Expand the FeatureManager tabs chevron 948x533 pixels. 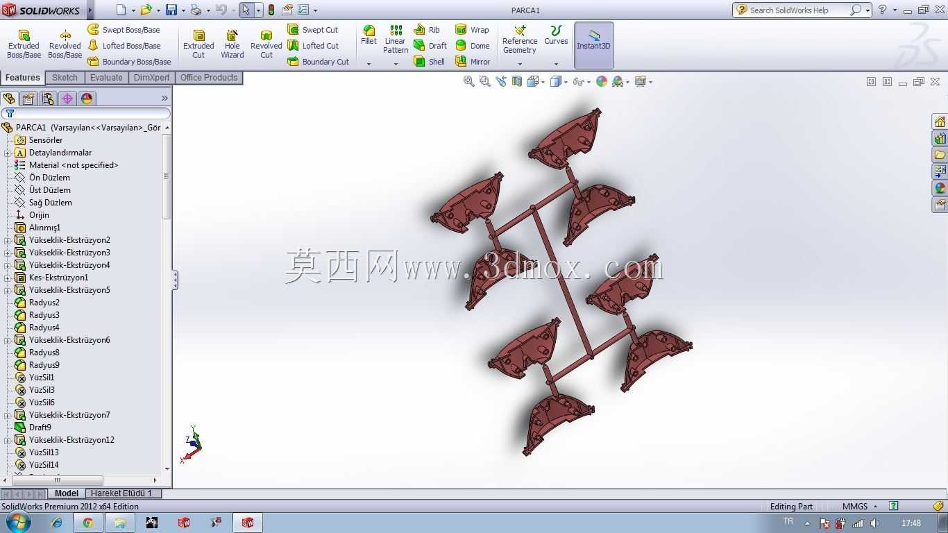tap(164, 99)
